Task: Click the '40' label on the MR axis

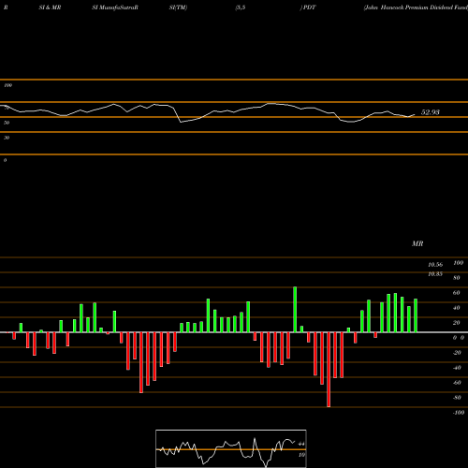Action: pos(457,308)
